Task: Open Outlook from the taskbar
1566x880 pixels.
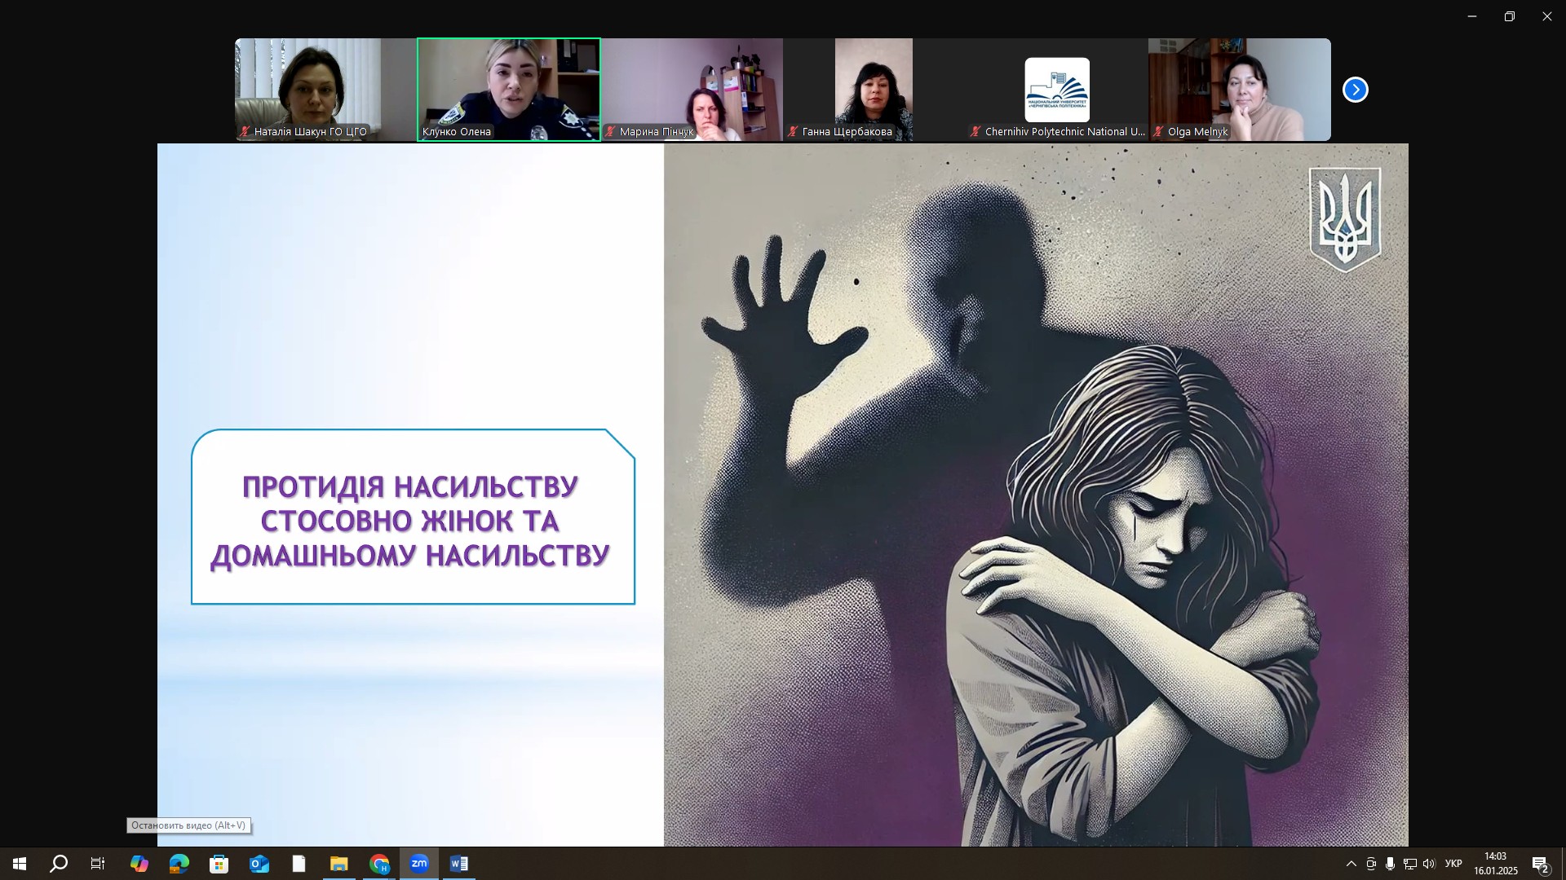Action: point(259,864)
